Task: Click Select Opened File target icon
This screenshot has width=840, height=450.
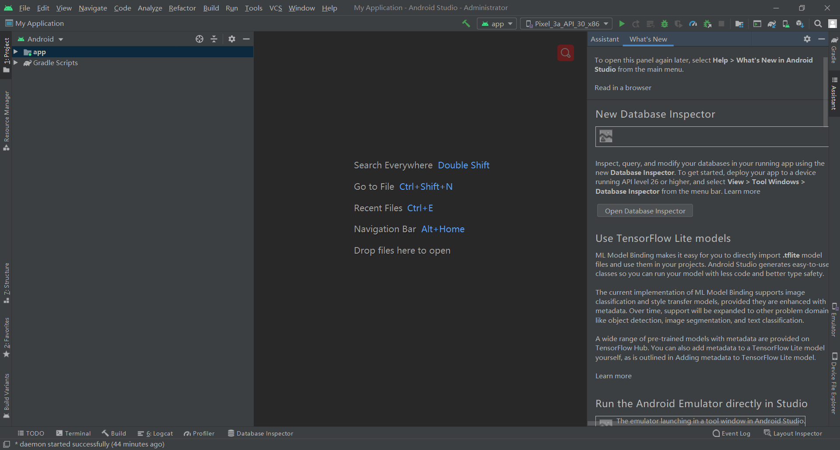Action: point(199,39)
